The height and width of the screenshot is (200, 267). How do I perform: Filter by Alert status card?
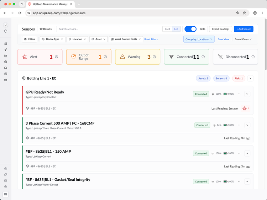[40, 57]
